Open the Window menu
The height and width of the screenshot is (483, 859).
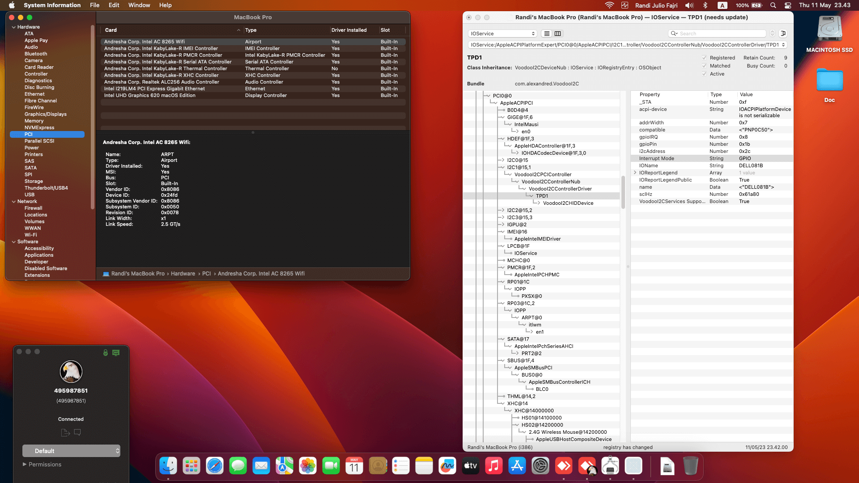139,5
